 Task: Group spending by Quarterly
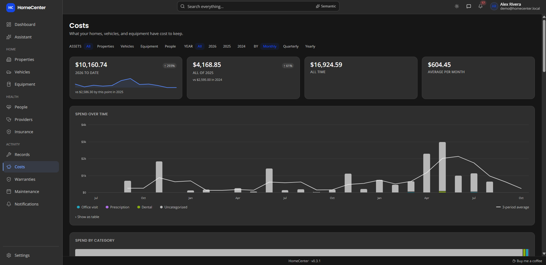(291, 46)
